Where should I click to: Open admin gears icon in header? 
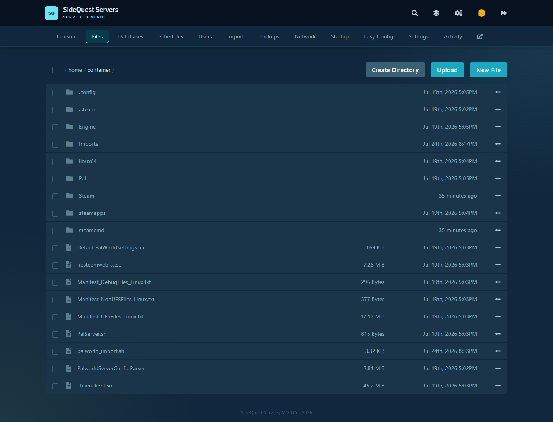[459, 13]
